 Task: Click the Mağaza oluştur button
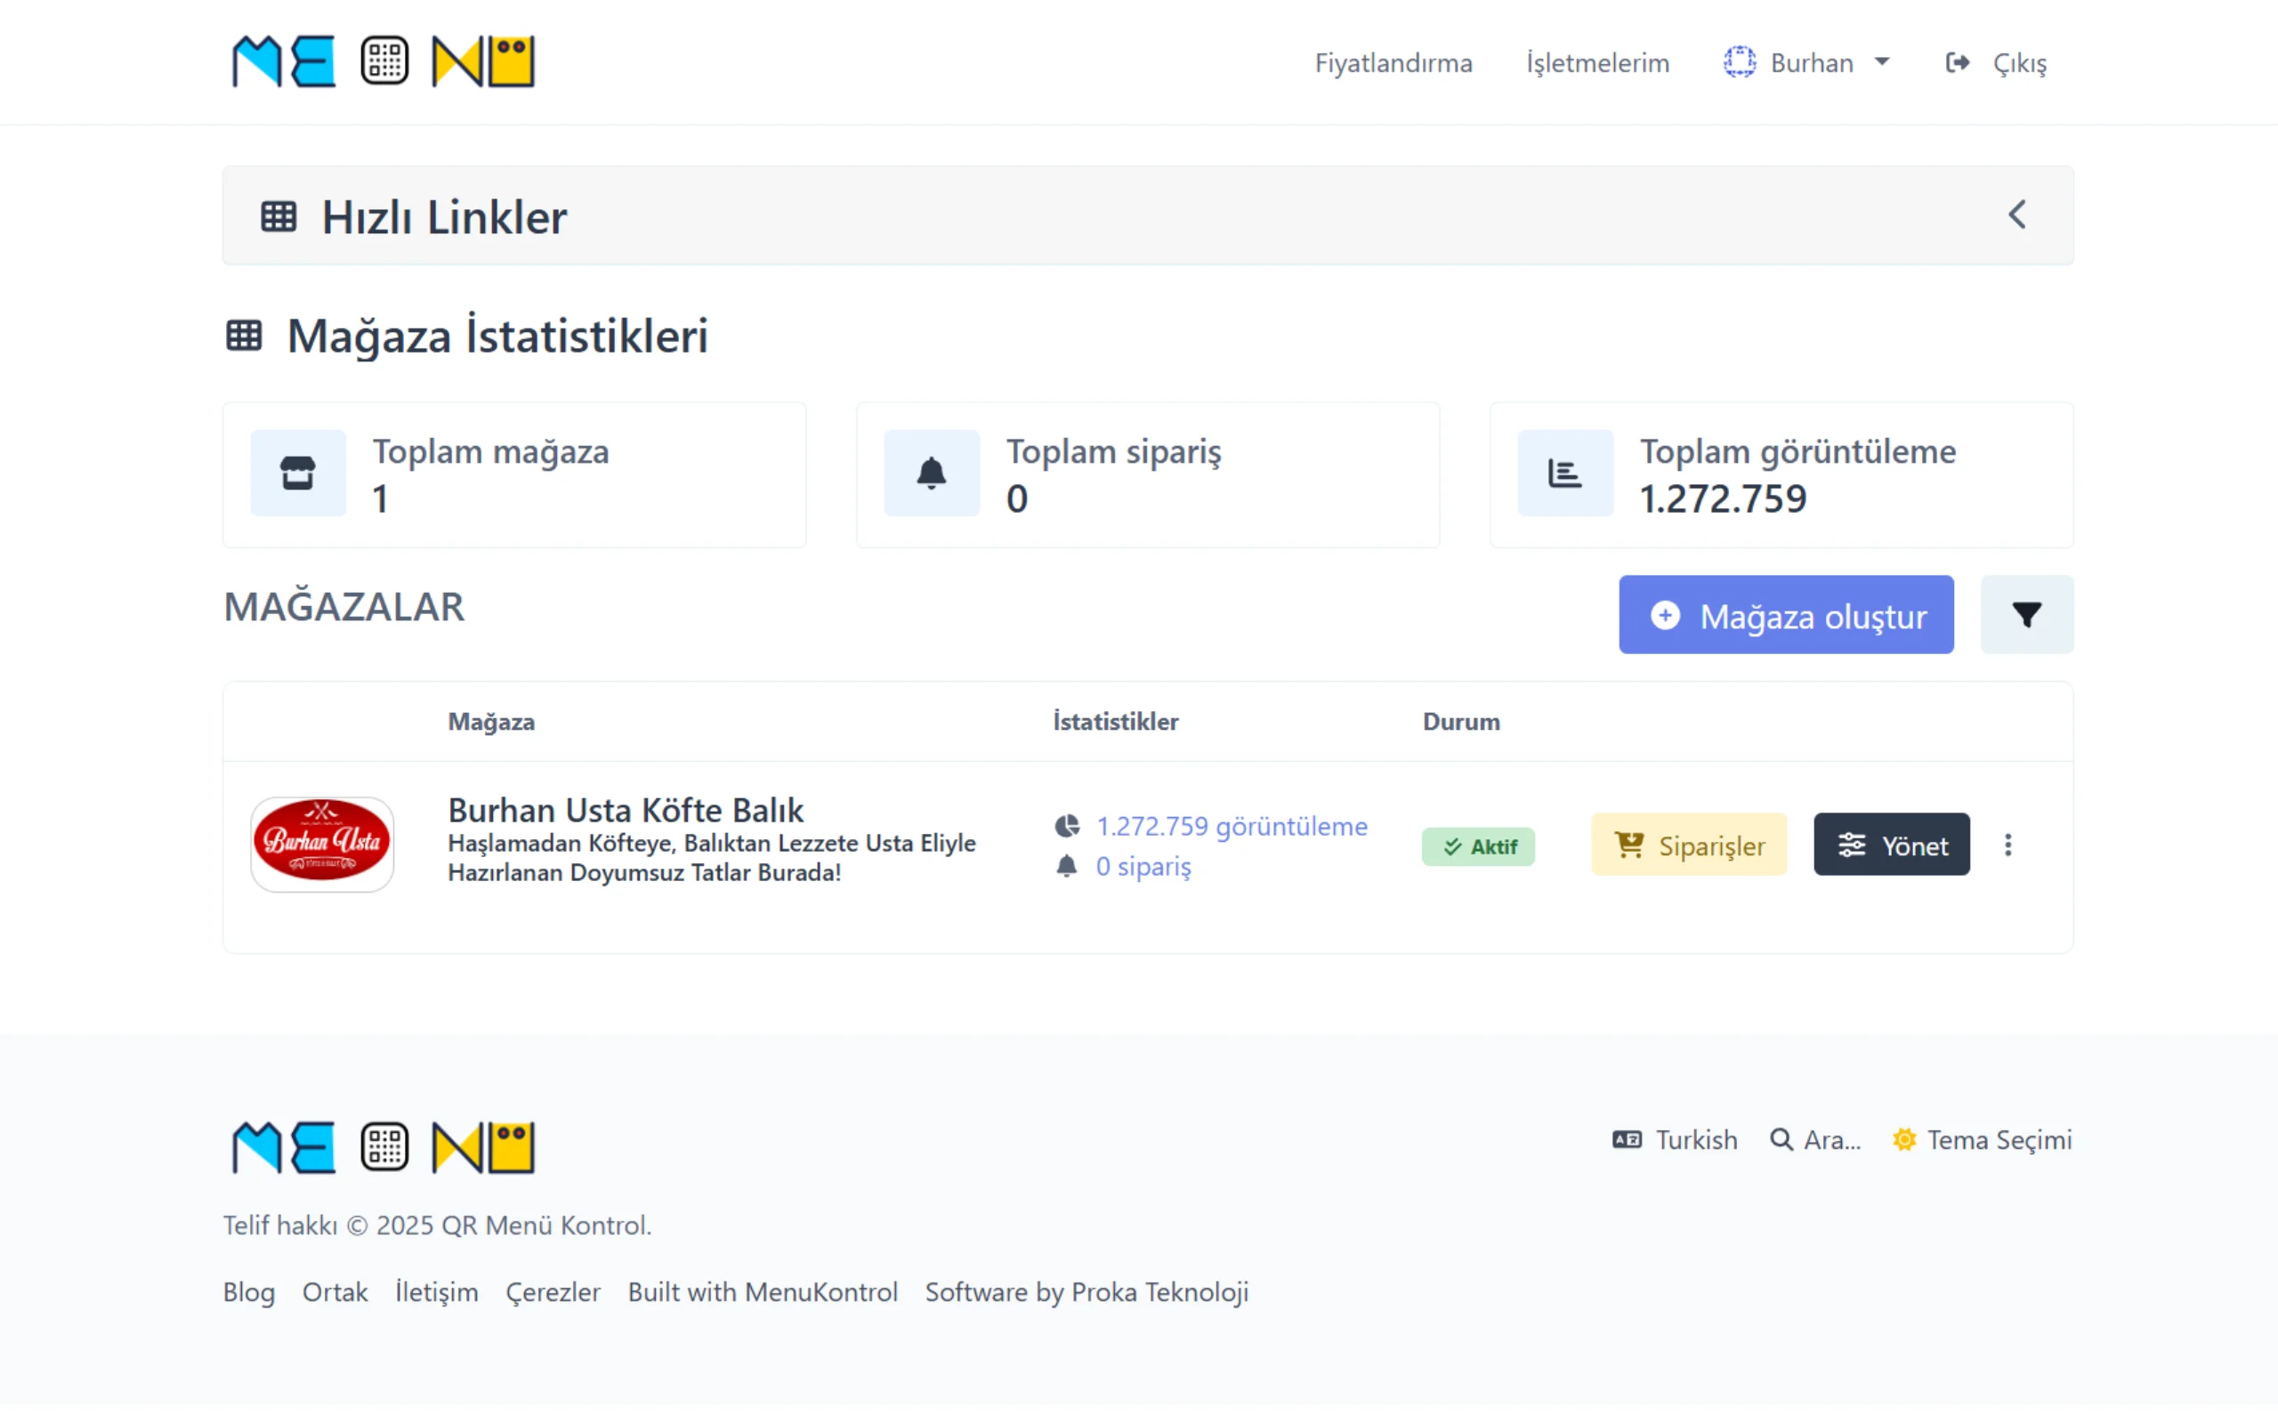click(x=1786, y=615)
